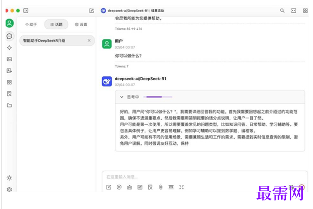Viewport: 313px width, 209px height.
Task: Open the deepseek-ai/DeepSeek-R1 model selector in title bar
Action: tap(132, 11)
